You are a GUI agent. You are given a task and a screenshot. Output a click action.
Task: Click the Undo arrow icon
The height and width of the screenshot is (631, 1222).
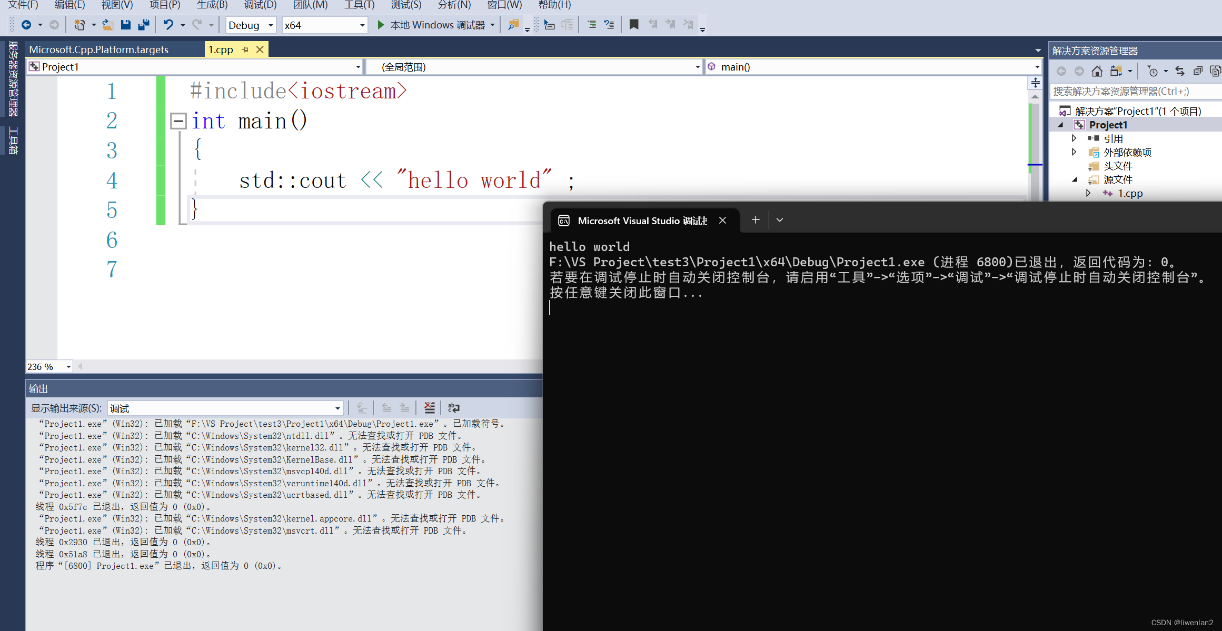[x=168, y=25]
